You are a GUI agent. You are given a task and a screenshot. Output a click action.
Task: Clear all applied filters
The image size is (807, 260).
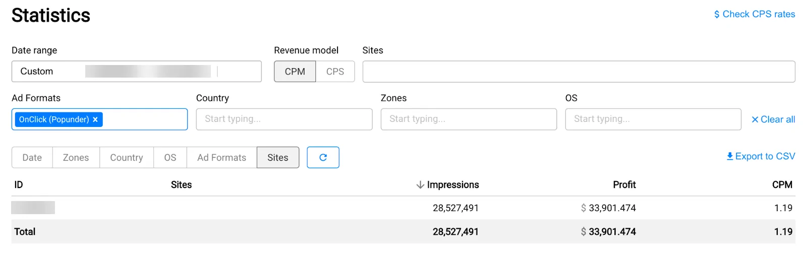click(x=773, y=119)
